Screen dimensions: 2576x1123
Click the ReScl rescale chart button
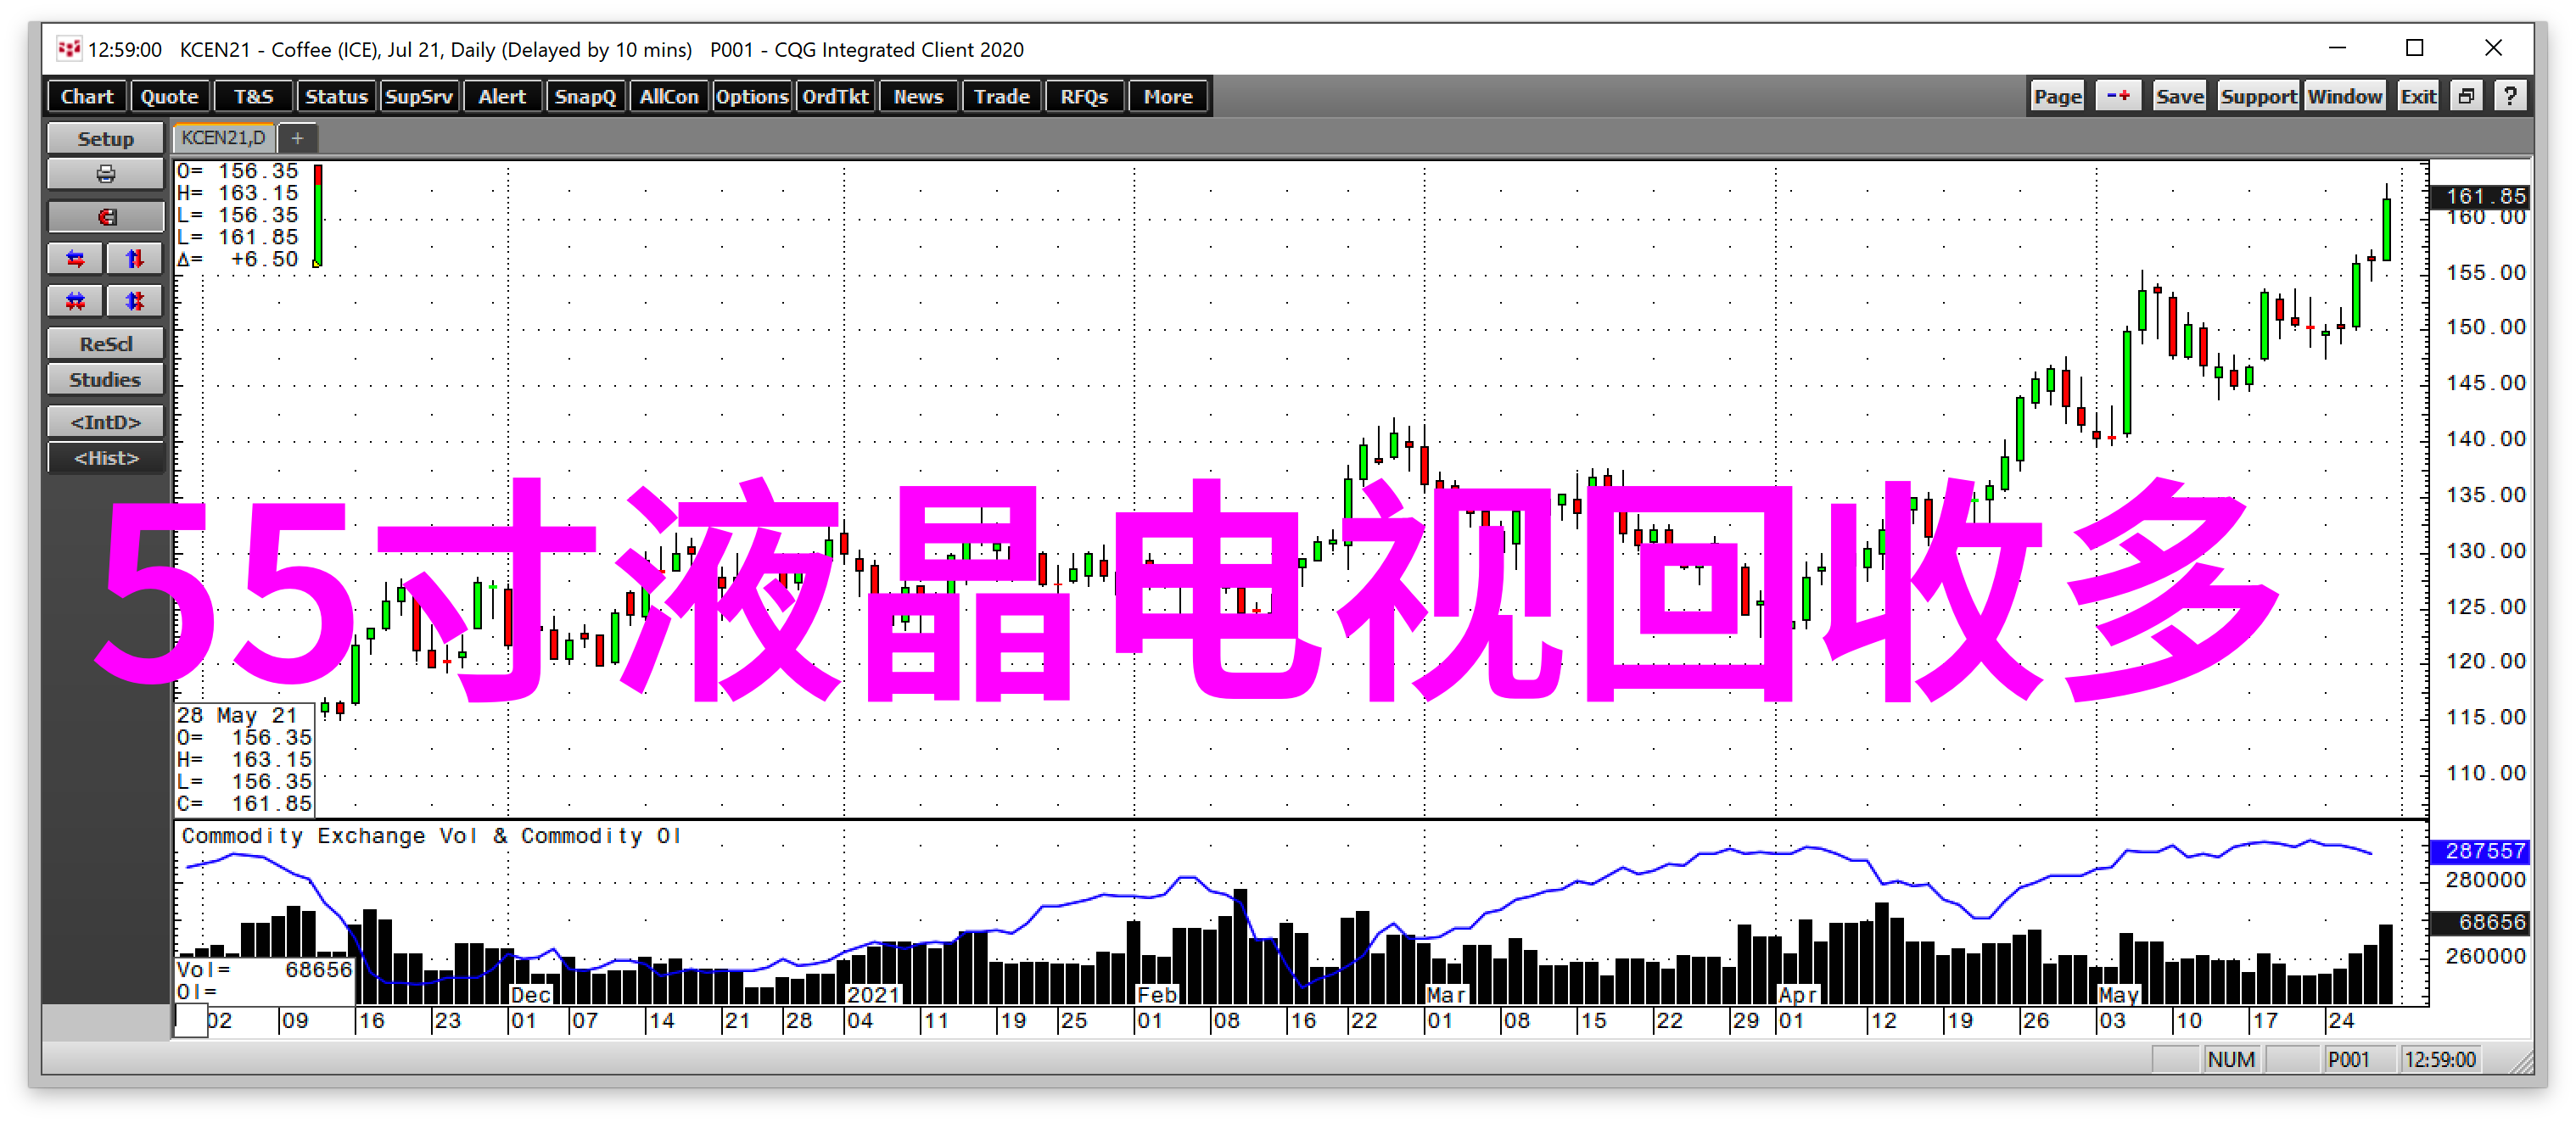(102, 342)
